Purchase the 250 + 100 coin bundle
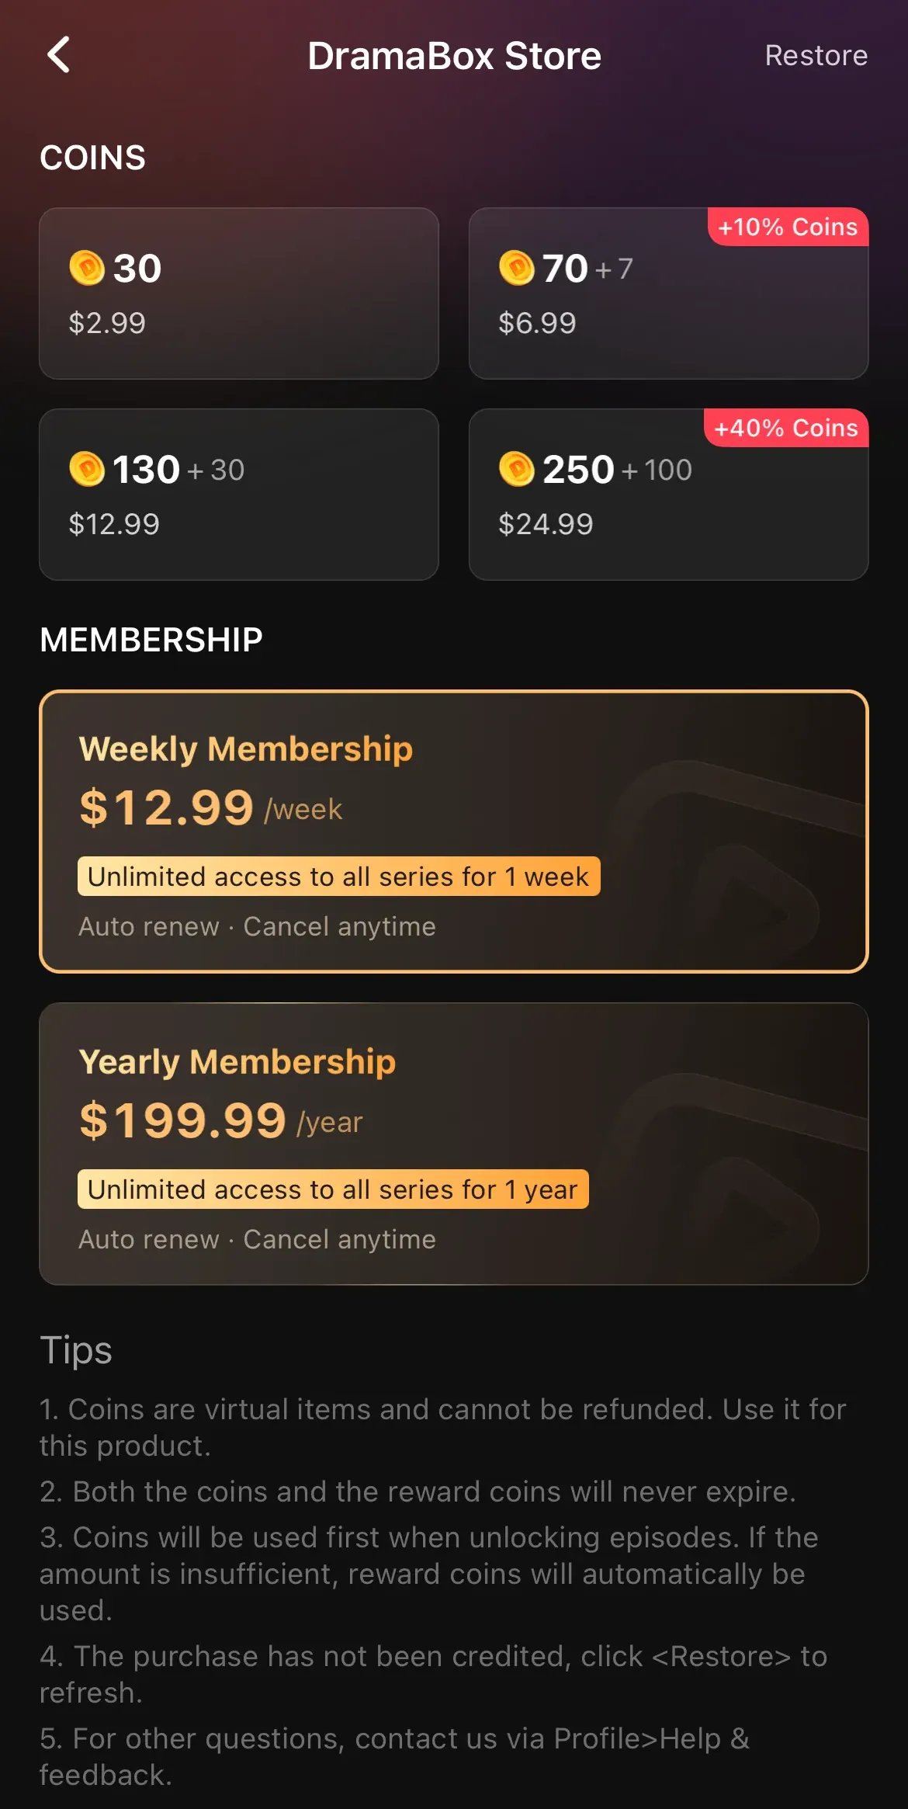 [669, 495]
